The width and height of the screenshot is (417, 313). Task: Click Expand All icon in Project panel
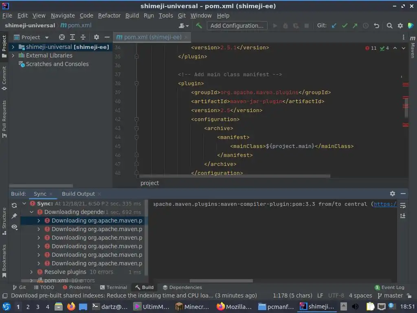click(72, 37)
